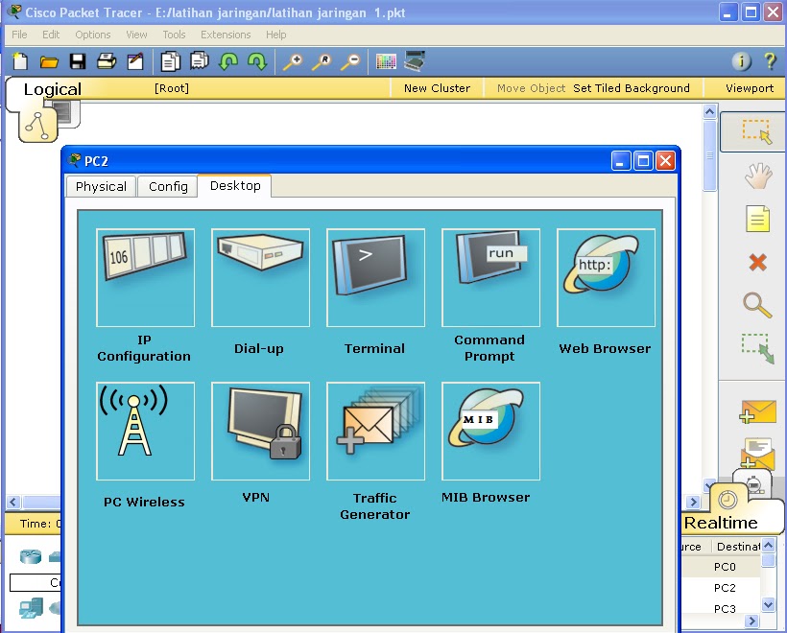Select the PC3 destination row

pyautogui.click(x=725, y=608)
